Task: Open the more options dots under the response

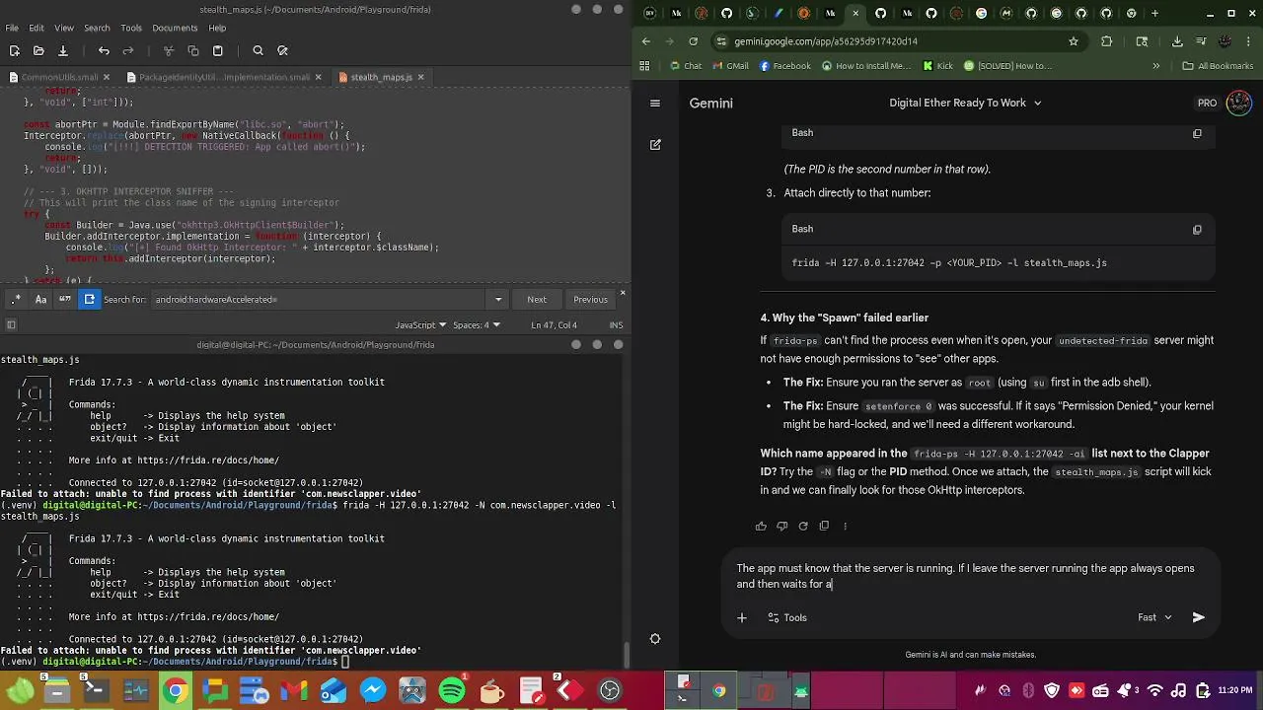Action: click(846, 526)
